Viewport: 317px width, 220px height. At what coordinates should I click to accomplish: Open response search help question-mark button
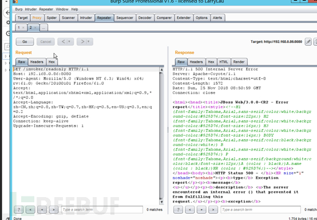pos(178,210)
